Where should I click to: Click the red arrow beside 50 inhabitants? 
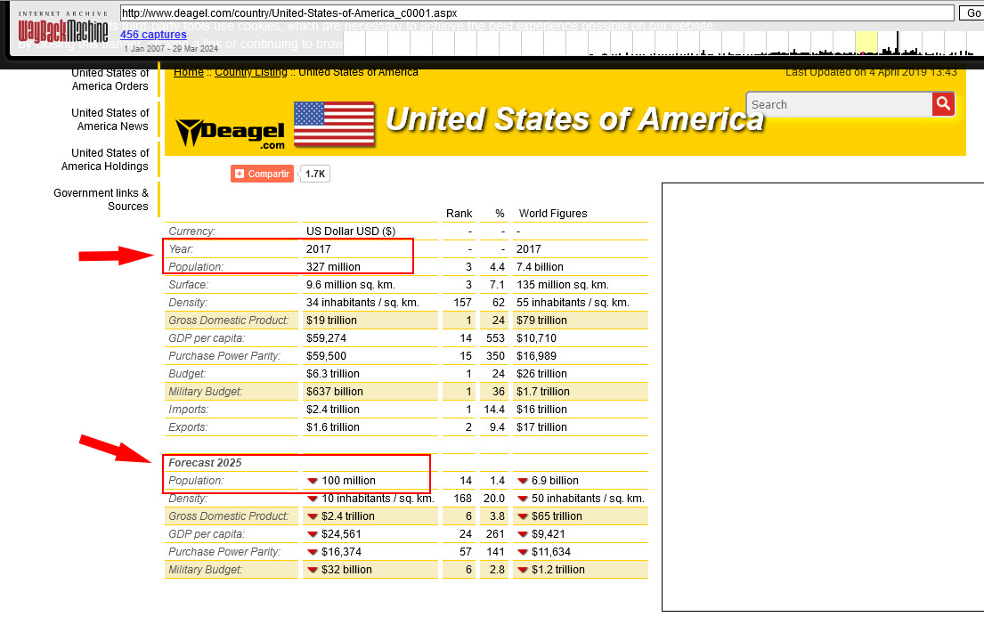tap(522, 499)
